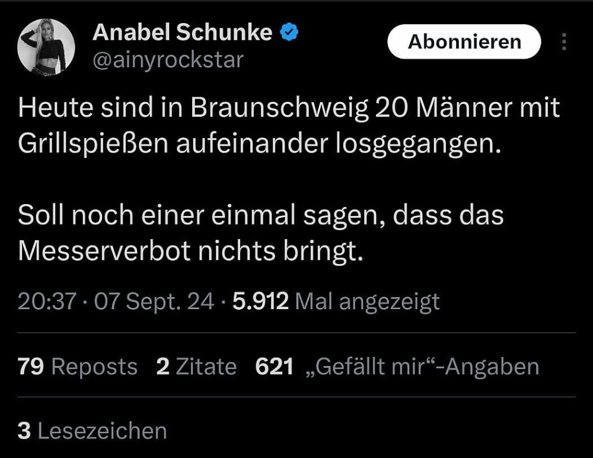Click the 3 Lesezeichen count

click(x=92, y=431)
